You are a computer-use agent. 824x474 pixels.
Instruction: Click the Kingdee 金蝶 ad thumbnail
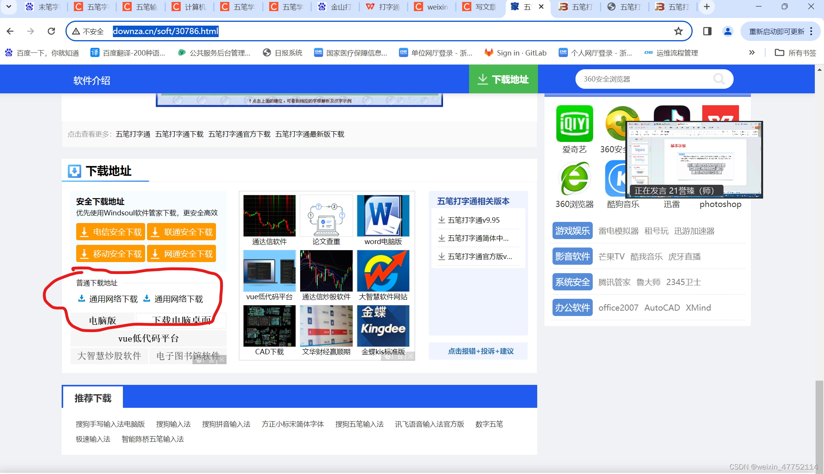click(x=383, y=326)
